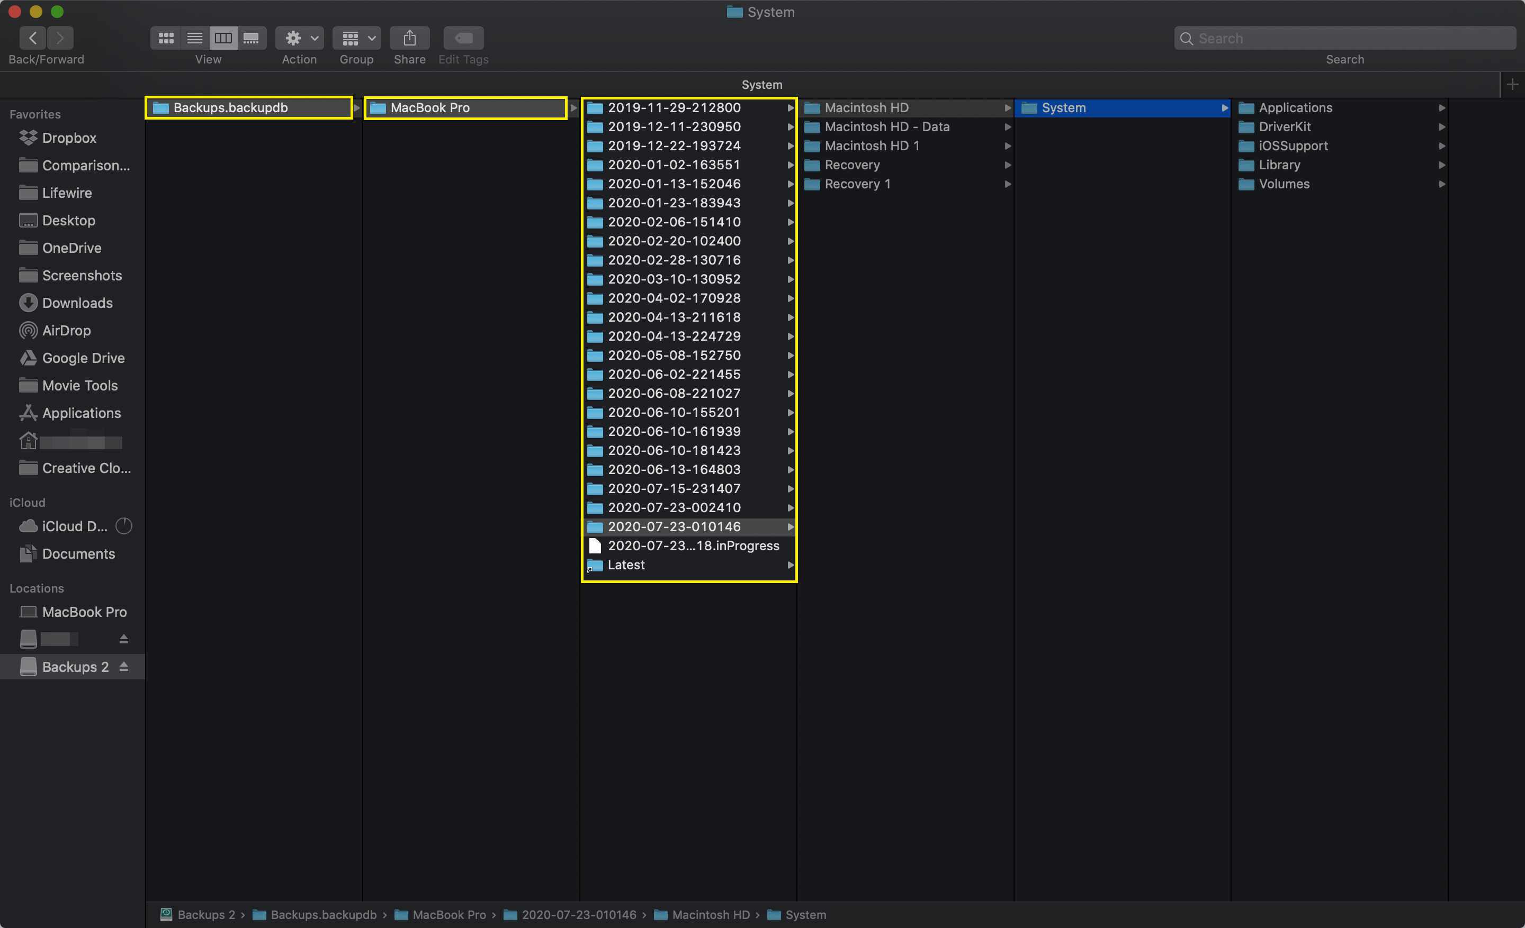Click the Edit Tags toolbar icon

coord(463,38)
